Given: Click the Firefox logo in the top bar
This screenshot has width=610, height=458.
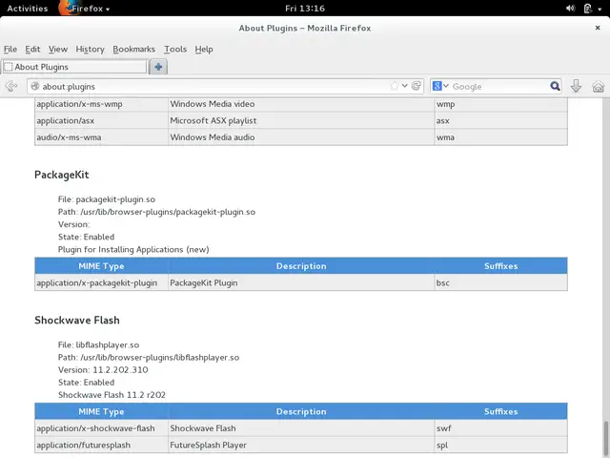Looking at the screenshot, I should [66, 8].
